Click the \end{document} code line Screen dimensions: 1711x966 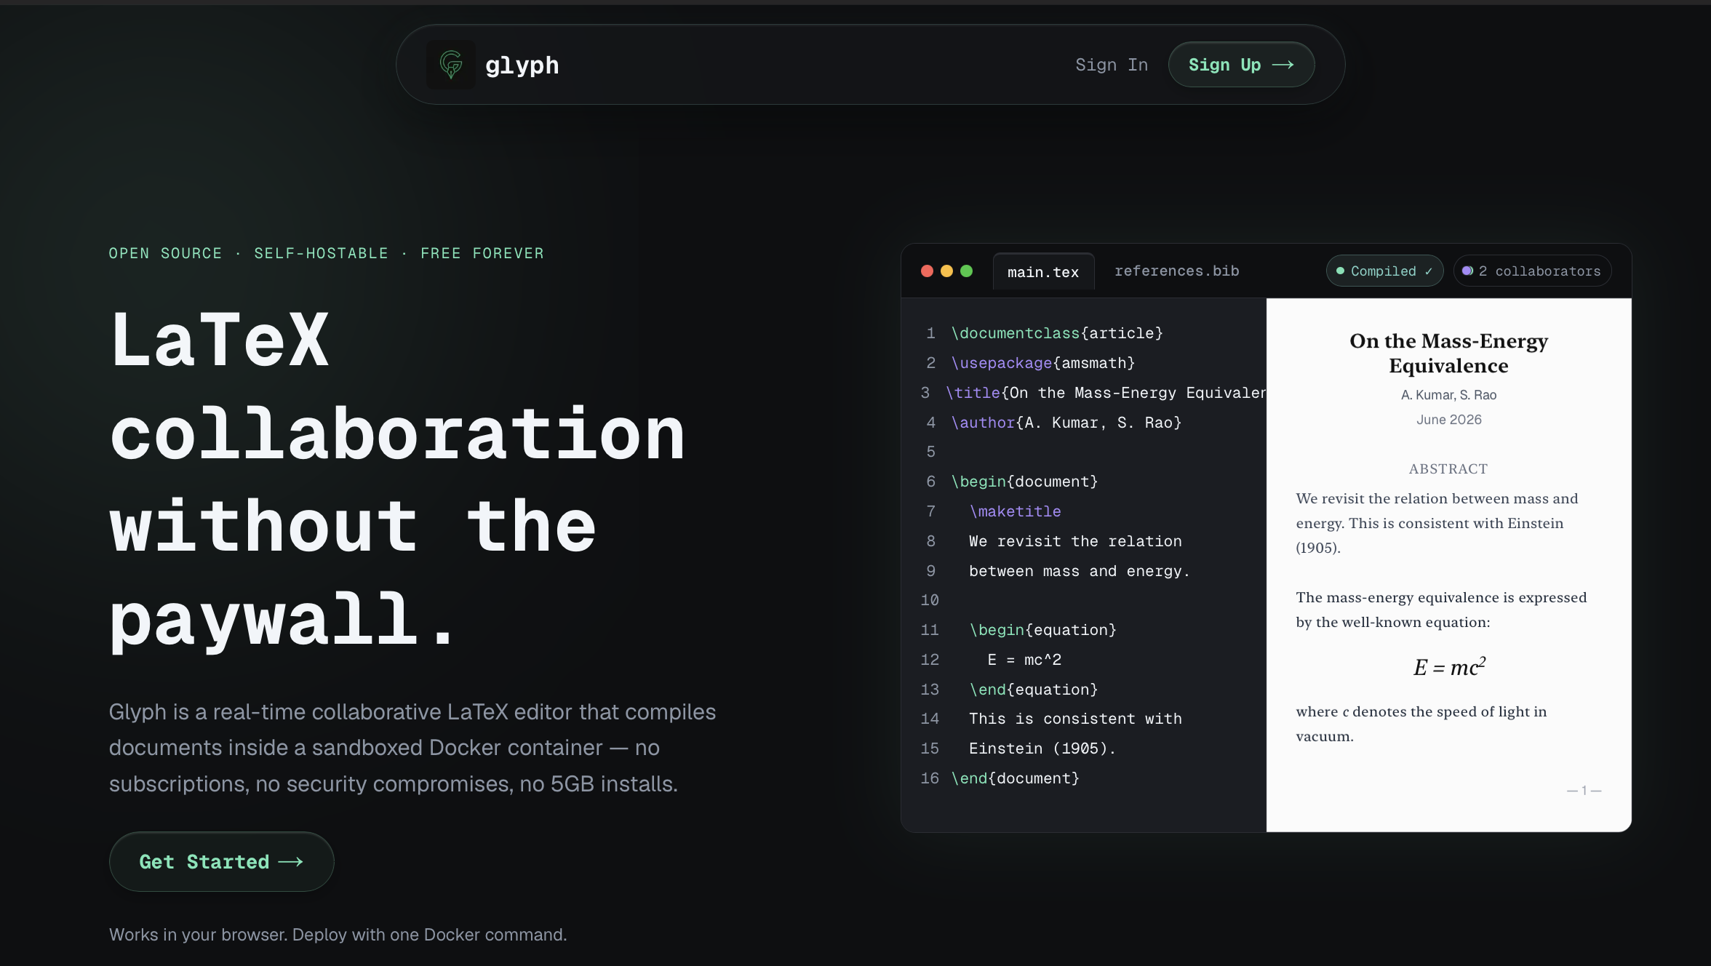point(1015,778)
